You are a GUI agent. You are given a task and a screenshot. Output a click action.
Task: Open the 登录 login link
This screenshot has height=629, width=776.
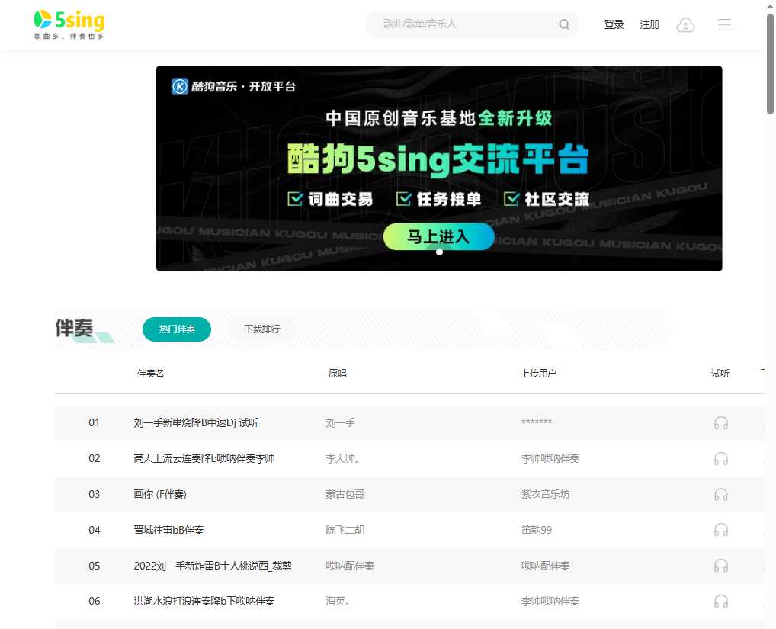point(614,24)
